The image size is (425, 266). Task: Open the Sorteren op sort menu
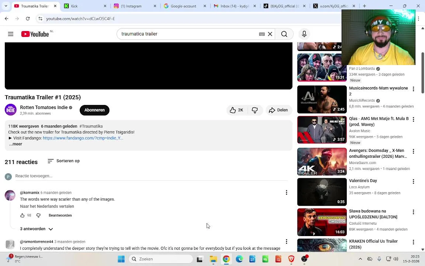(63, 161)
